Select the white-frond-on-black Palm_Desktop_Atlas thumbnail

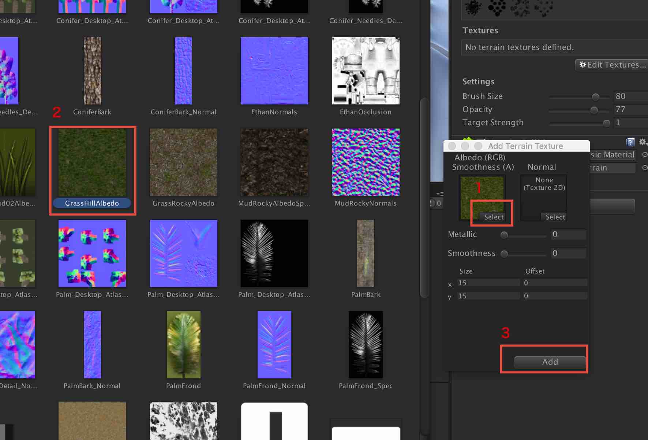(x=274, y=253)
